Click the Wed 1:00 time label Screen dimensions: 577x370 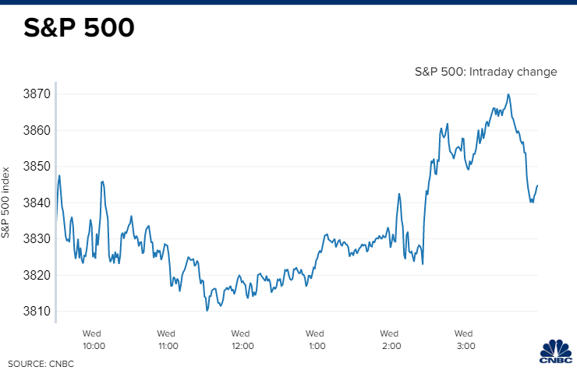click(x=317, y=339)
